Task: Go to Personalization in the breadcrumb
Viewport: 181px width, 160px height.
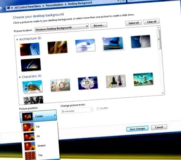Action: coord(54,5)
